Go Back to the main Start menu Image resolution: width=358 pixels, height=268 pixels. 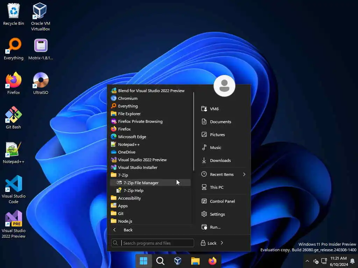(150, 230)
